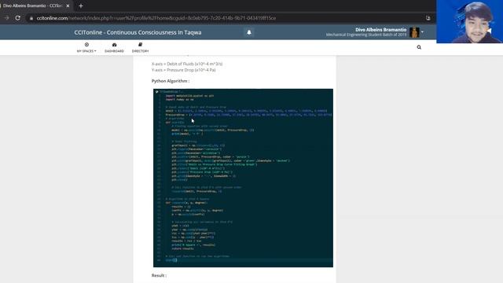The height and width of the screenshot is (283, 503).
Task: Close the Divo Albeins Bramantio tab
Action: point(68,6)
